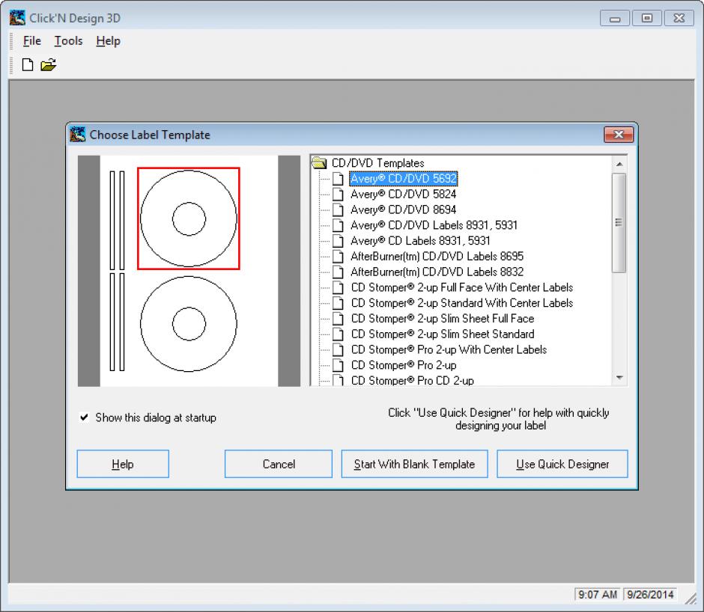This screenshot has height=612, width=704.
Task: Click page icon beside AfterBurner CD/DVD Labels 8832
Action: coord(338,272)
